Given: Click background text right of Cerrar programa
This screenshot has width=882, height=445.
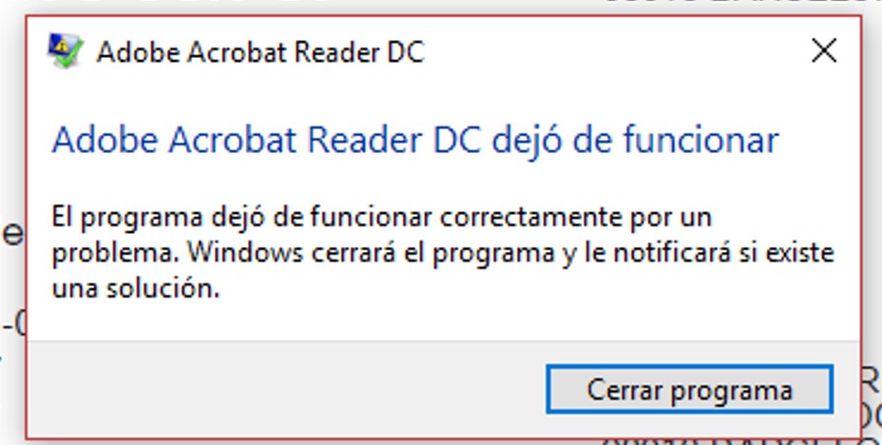Looking at the screenshot, I should [x=871, y=382].
